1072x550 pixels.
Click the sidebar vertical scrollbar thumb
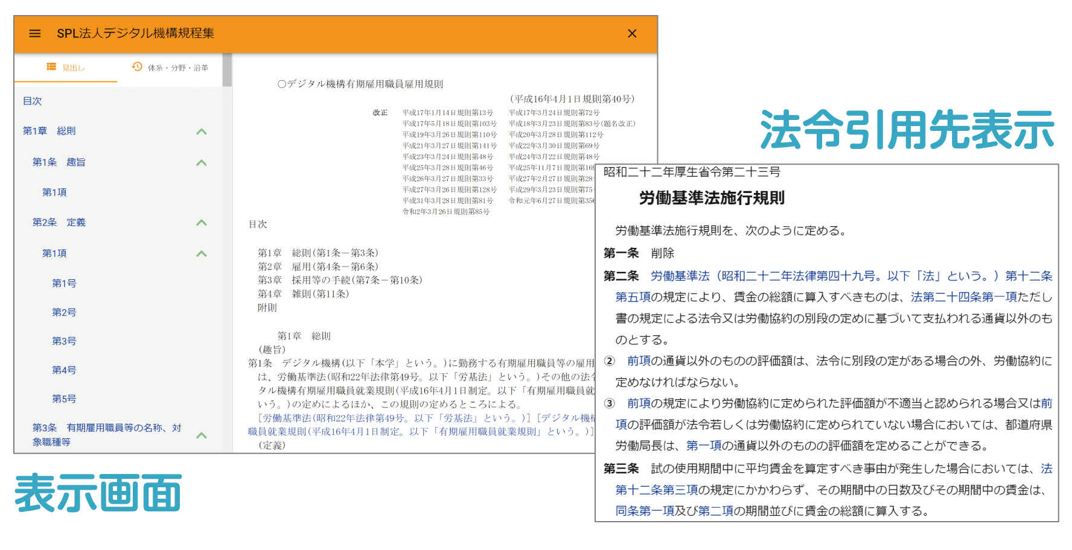point(227,70)
